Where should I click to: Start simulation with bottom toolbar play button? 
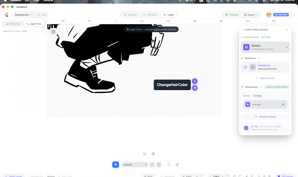[x=169, y=164]
